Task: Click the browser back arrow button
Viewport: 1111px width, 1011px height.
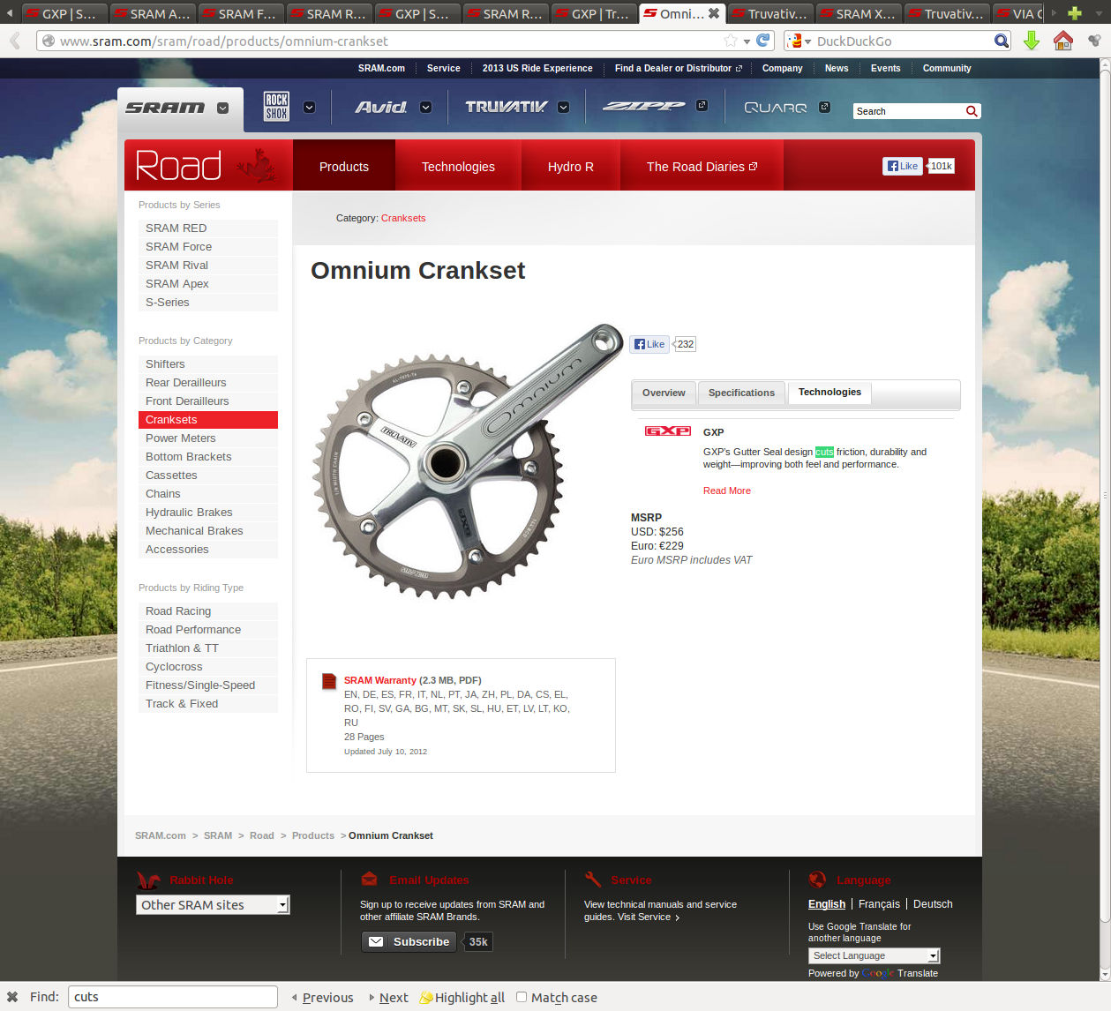Action: coord(15,41)
